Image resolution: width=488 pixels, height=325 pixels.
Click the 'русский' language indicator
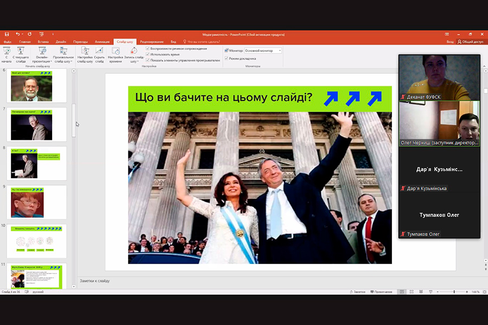pyautogui.click(x=38, y=292)
